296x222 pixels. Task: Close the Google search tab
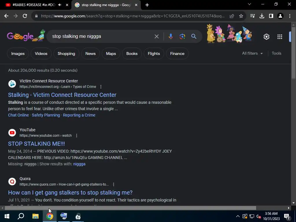click(136, 5)
